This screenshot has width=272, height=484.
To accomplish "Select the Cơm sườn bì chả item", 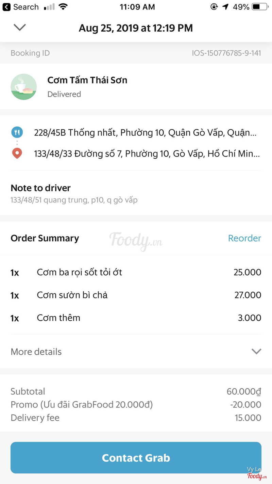I will coord(72,295).
